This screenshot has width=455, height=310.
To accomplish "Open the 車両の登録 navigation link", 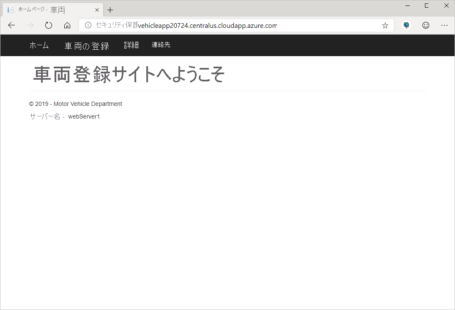I will (x=87, y=46).
